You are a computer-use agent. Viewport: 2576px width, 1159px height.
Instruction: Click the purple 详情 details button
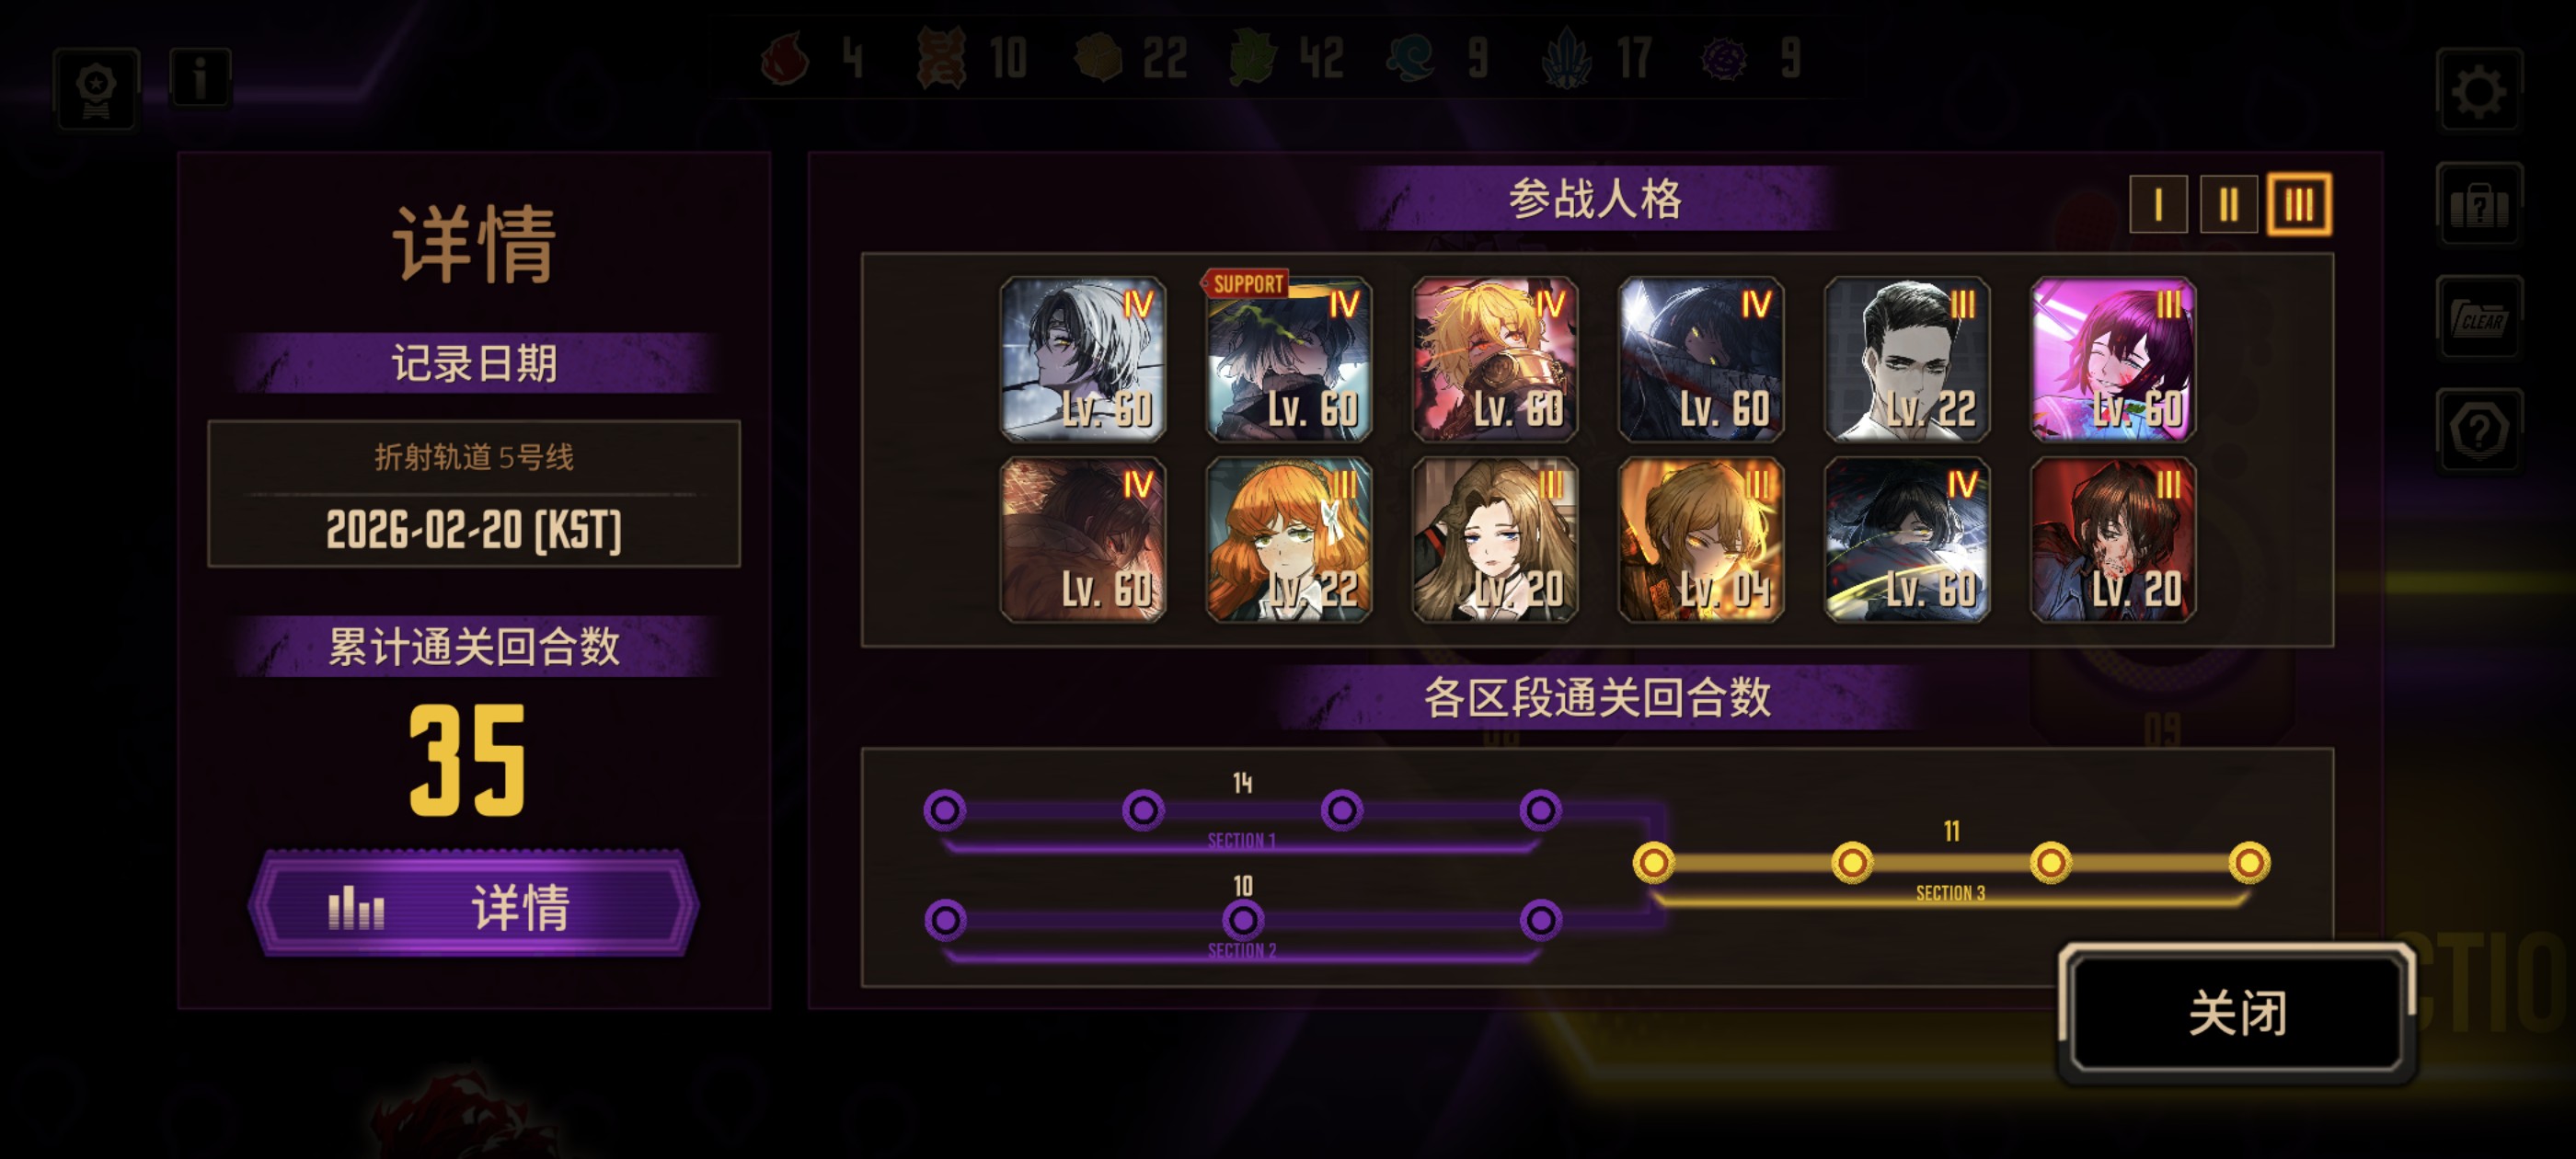473,905
